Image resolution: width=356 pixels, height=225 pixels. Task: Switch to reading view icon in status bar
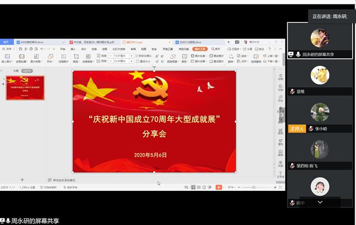[x=204, y=187]
